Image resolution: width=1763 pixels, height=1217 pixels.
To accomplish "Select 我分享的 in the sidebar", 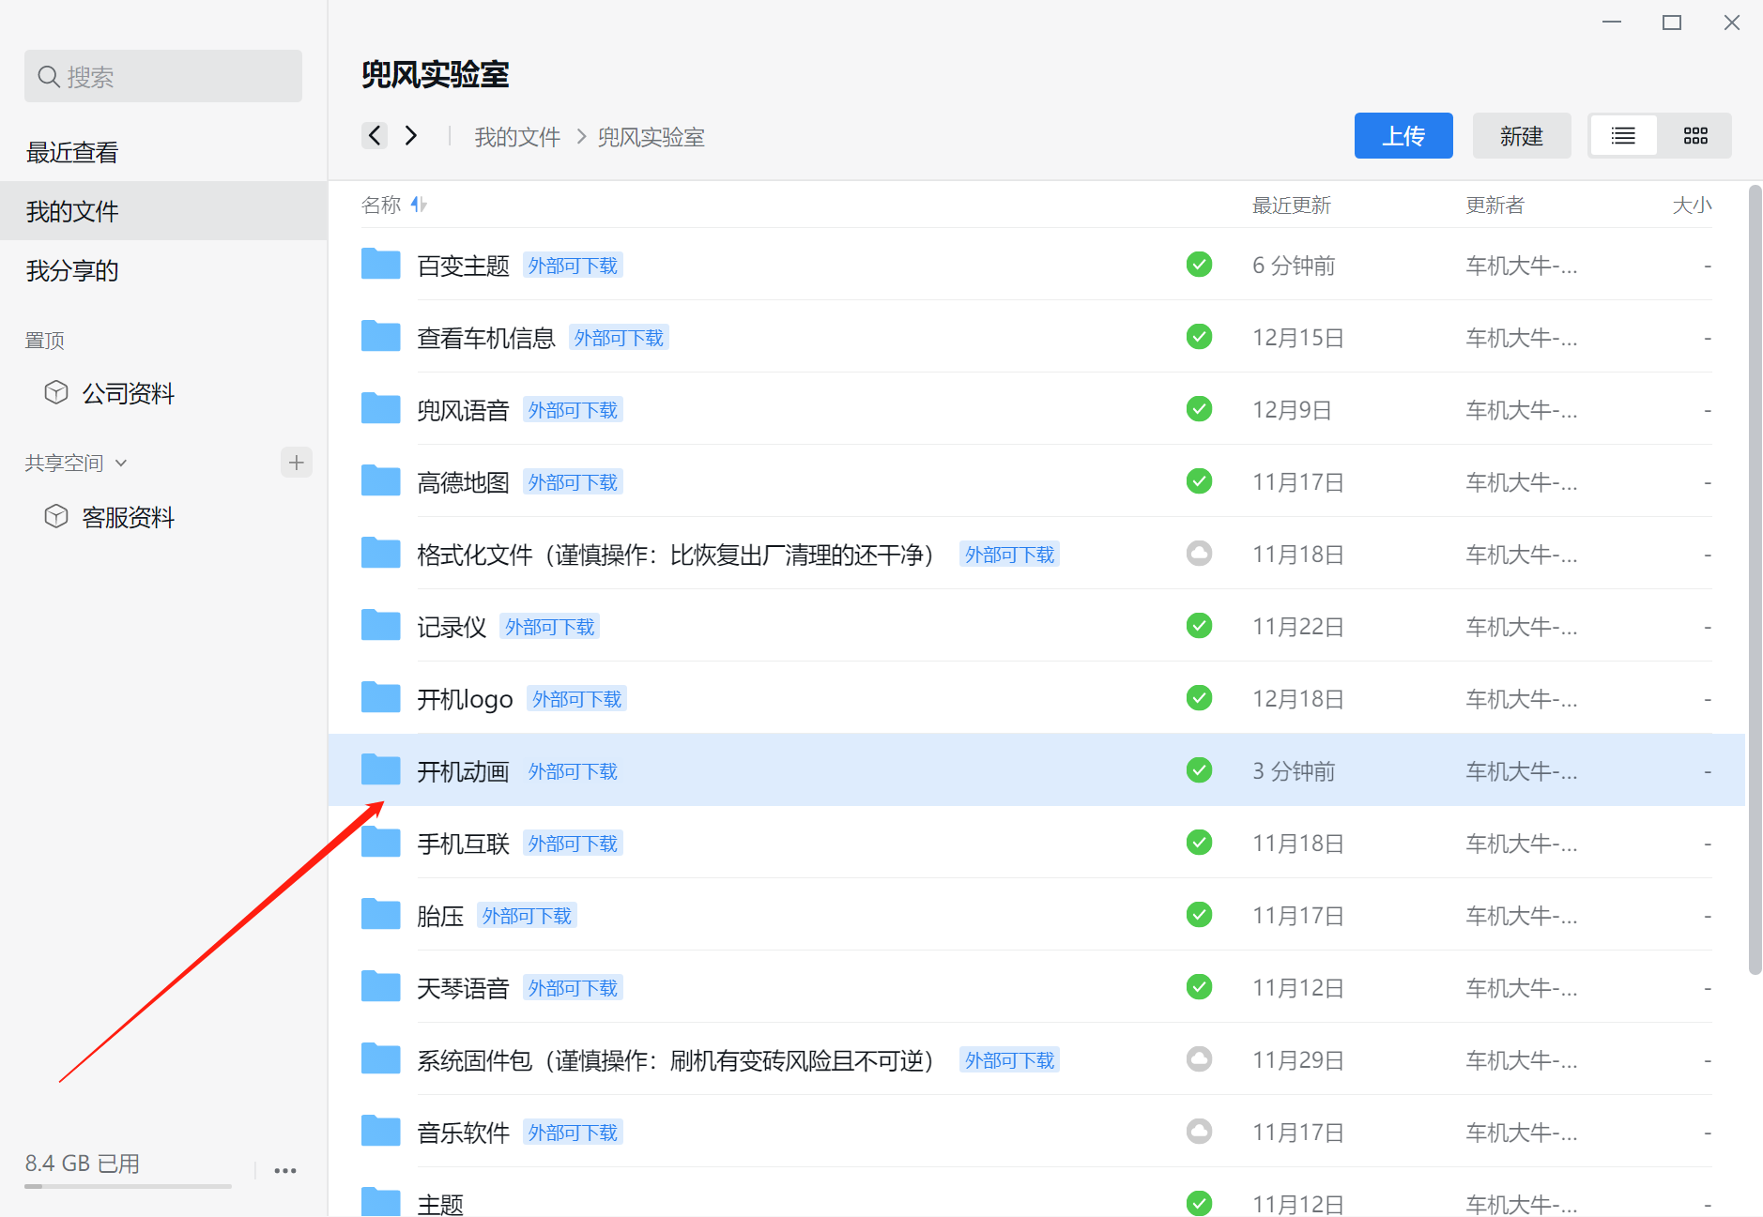I will coord(72,270).
